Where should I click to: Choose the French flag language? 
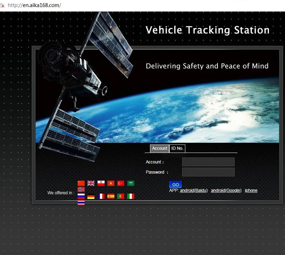pos(101,196)
